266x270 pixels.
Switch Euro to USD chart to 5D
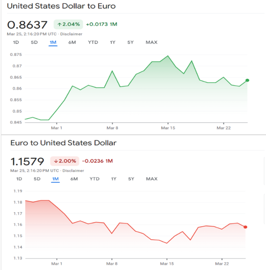point(37,179)
